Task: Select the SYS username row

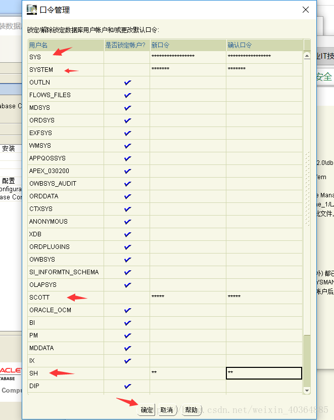Action: pos(66,57)
